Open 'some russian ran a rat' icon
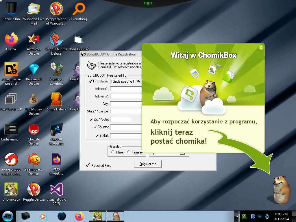The width and height of the screenshot is (296, 222). pos(11,74)
